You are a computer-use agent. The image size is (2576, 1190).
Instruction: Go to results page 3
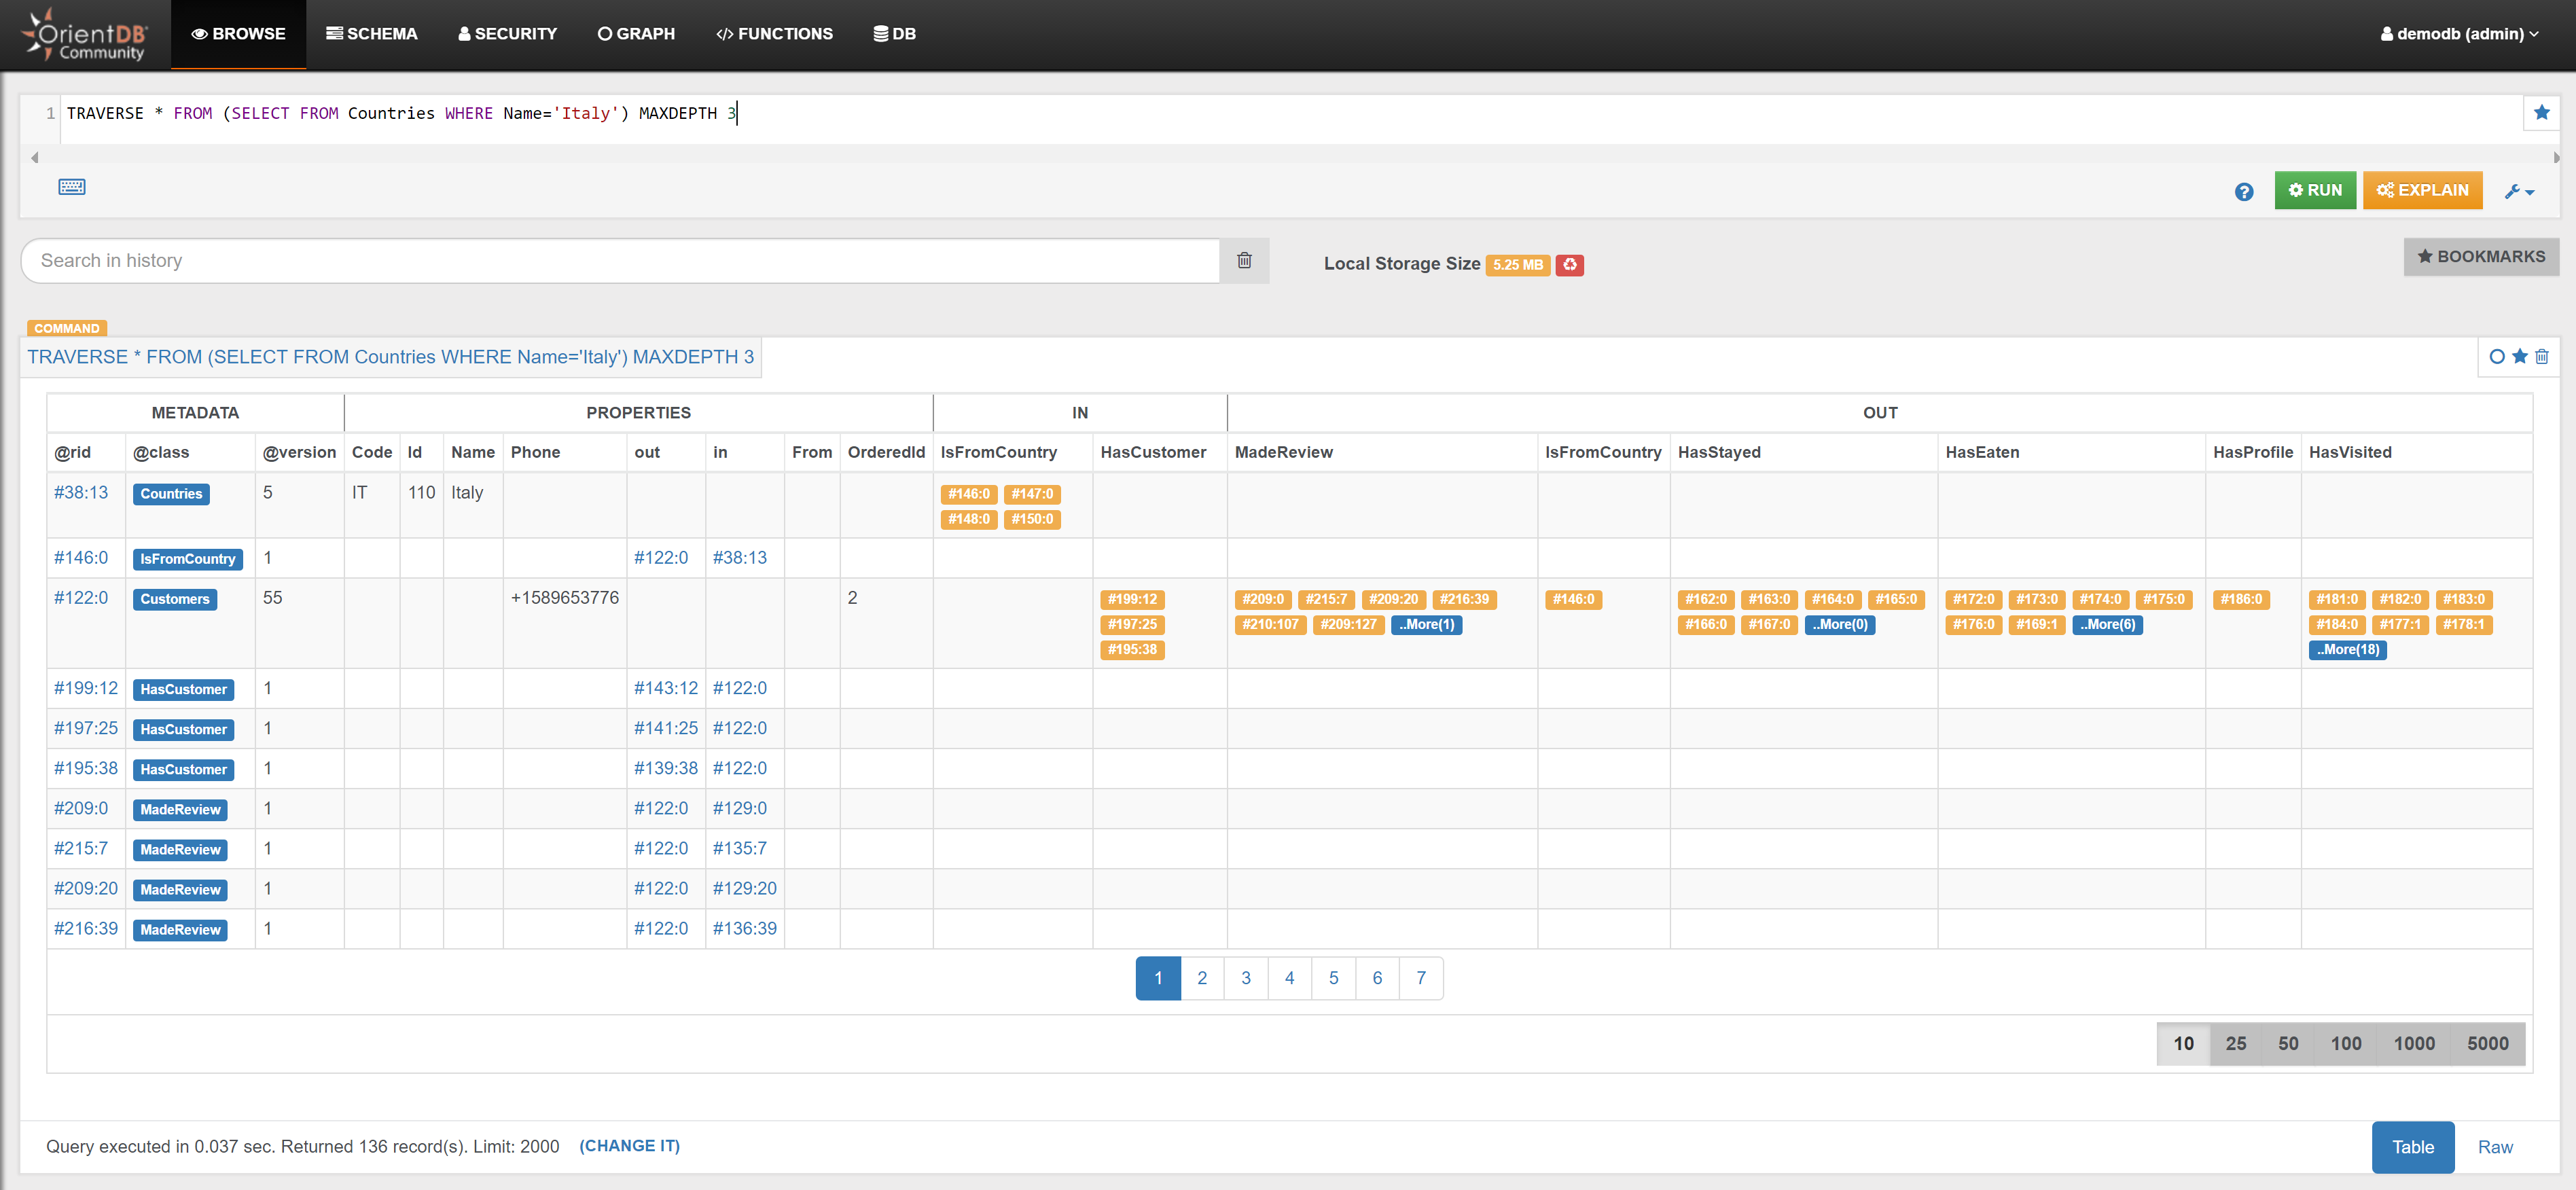1245,978
